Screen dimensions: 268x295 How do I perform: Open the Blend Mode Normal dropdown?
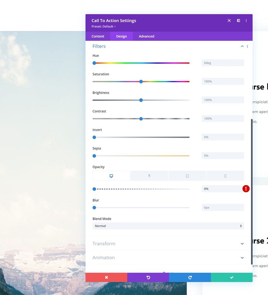(168, 226)
